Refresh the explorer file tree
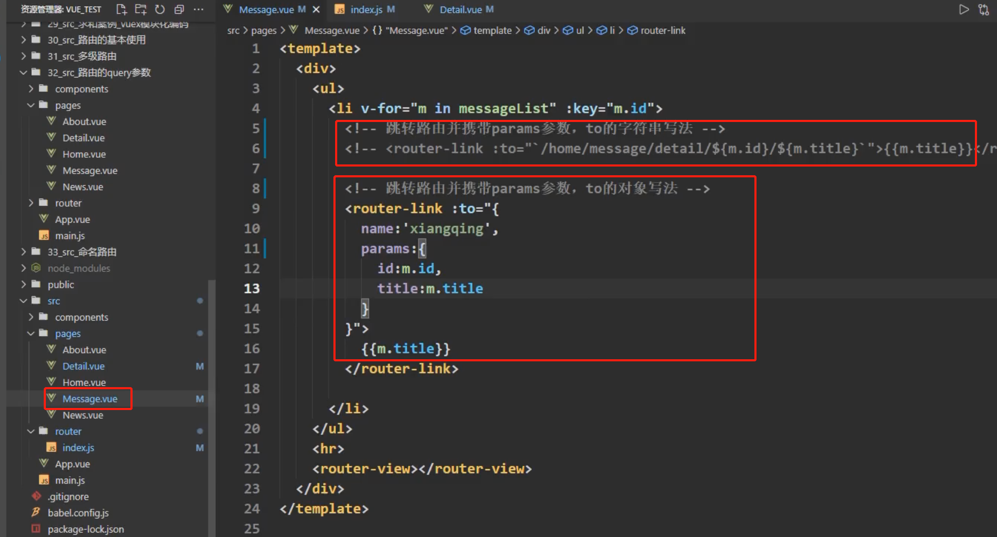 point(160,9)
